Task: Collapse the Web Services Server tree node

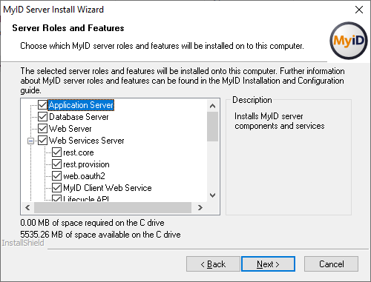Action: tap(30, 141)
